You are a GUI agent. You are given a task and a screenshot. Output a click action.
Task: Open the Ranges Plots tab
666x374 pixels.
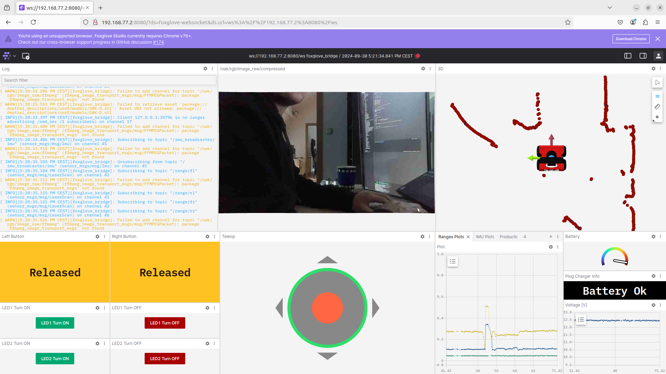pyautogui.click(x=451, y=236)
